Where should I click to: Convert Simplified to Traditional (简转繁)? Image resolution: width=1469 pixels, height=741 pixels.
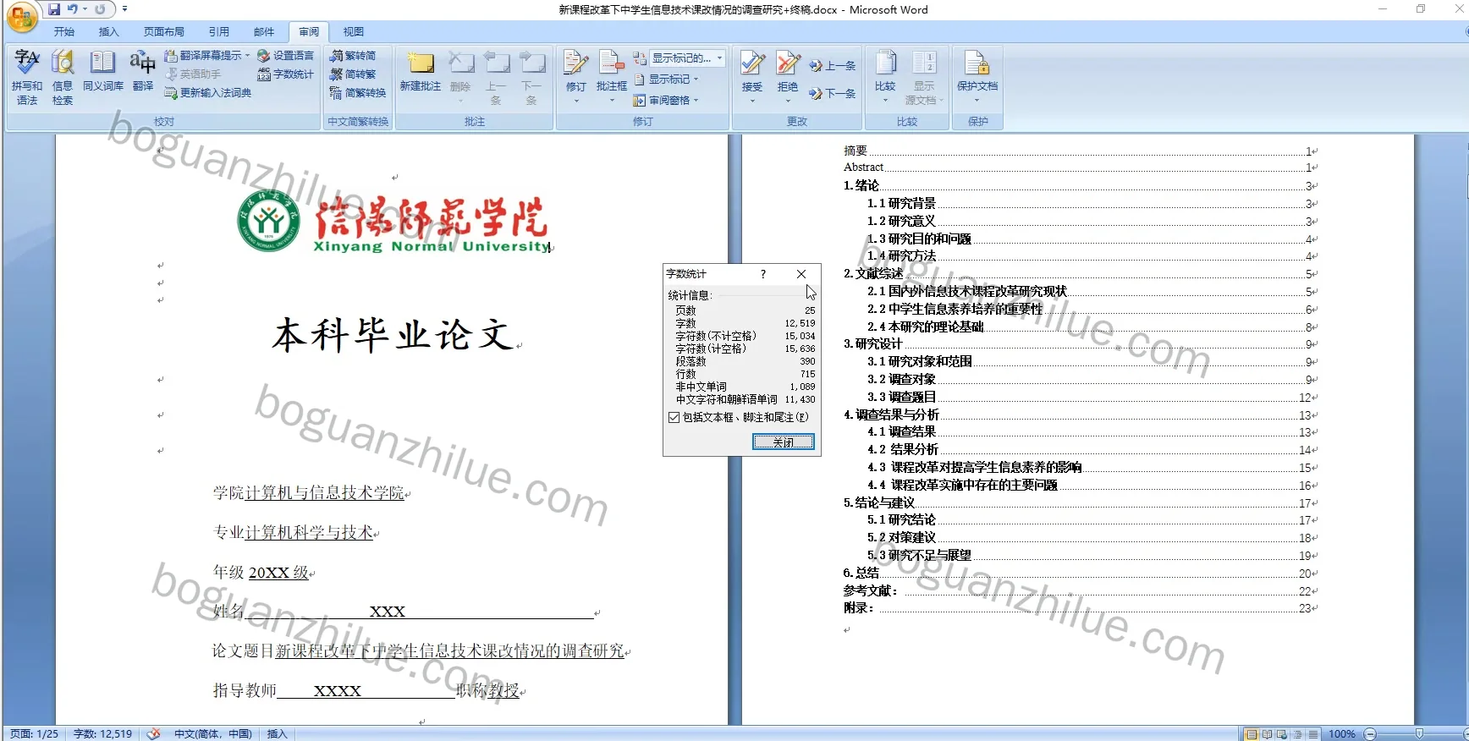point(354,74)
